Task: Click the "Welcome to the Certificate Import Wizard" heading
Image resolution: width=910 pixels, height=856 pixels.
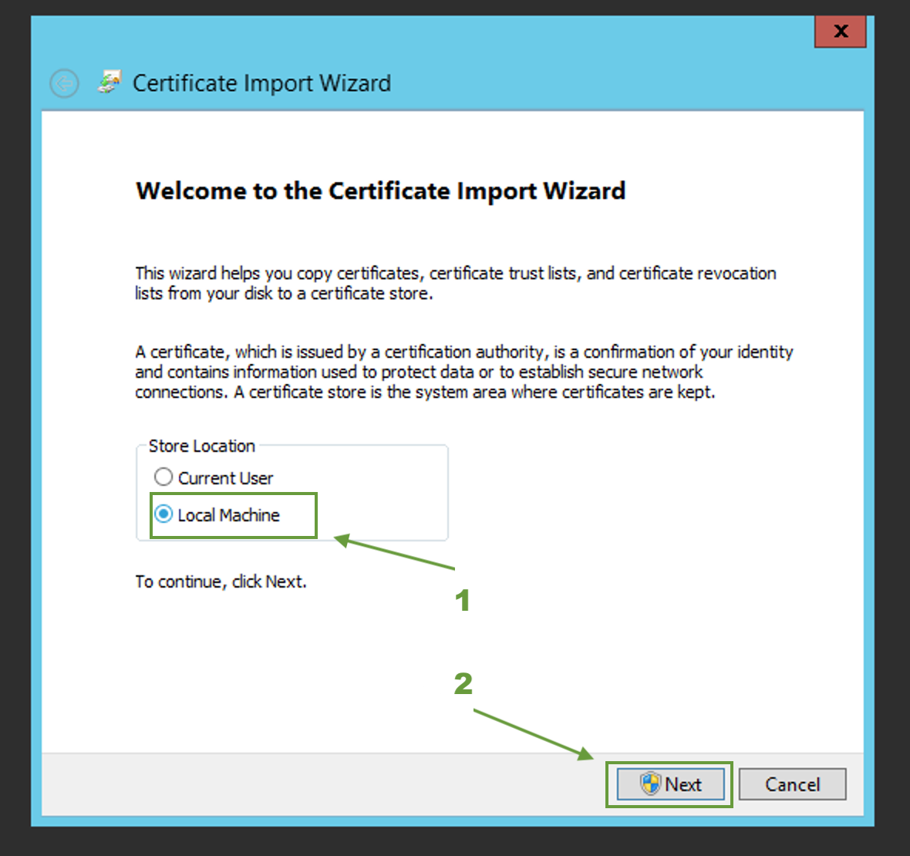Action: (381, 191)
